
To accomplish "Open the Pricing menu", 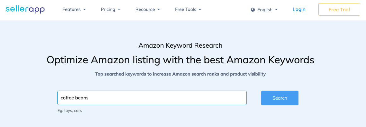I will [x=108, y=9].
